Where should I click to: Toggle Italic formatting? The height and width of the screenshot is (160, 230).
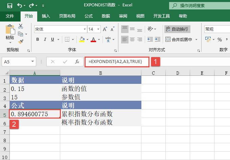45,39
